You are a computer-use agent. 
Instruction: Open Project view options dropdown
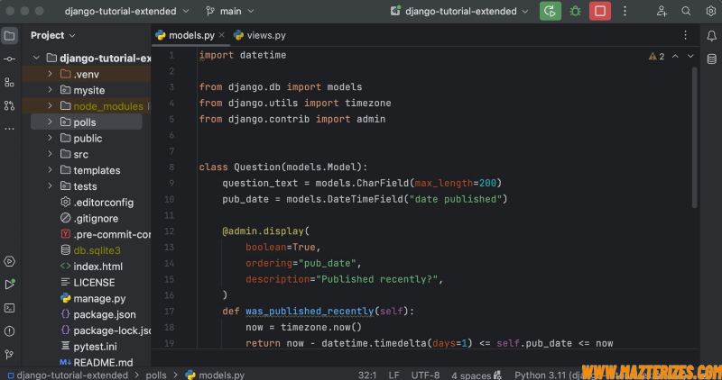tap(52, 35)
